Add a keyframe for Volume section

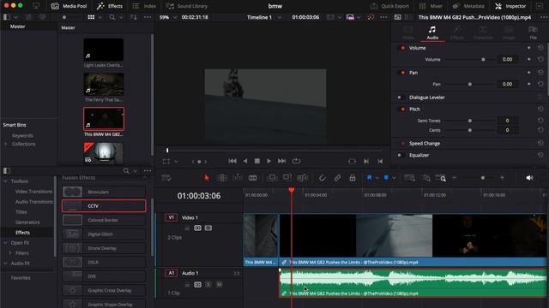[528, 48]
